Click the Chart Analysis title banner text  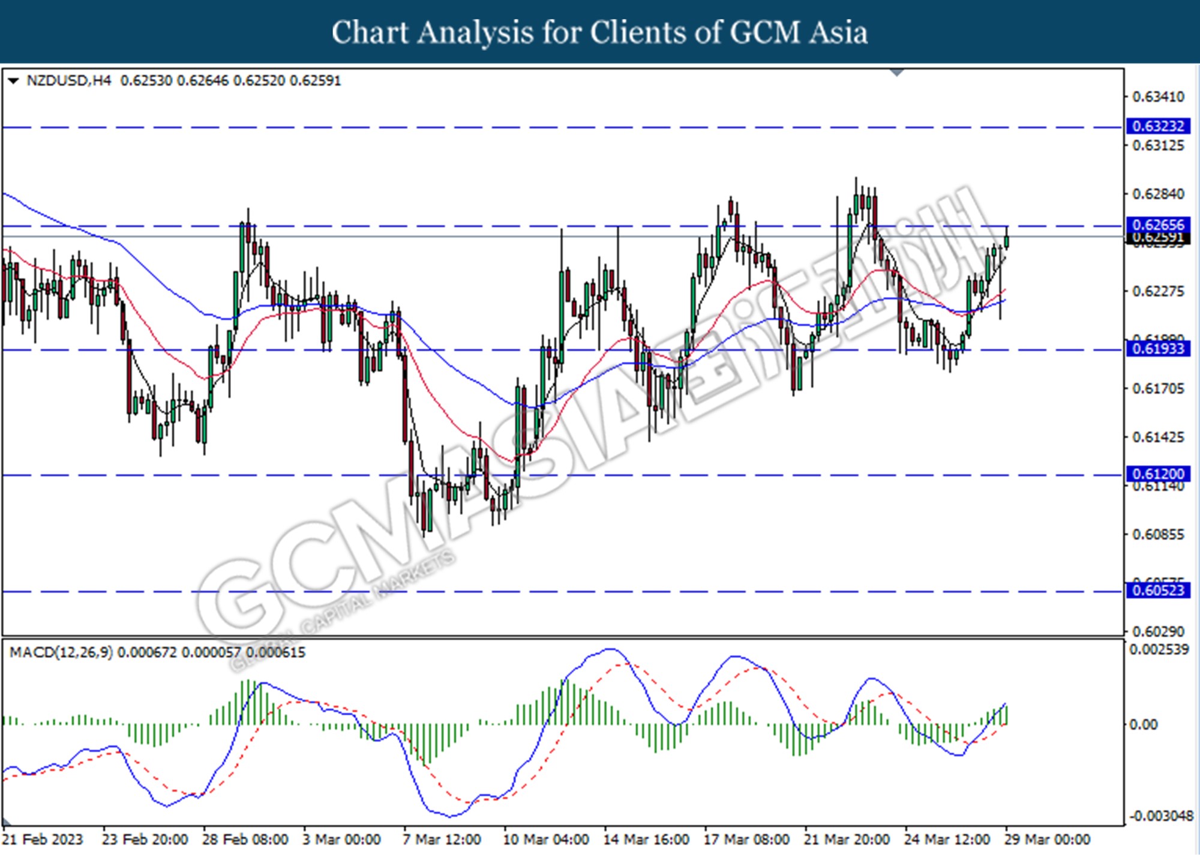600,32
